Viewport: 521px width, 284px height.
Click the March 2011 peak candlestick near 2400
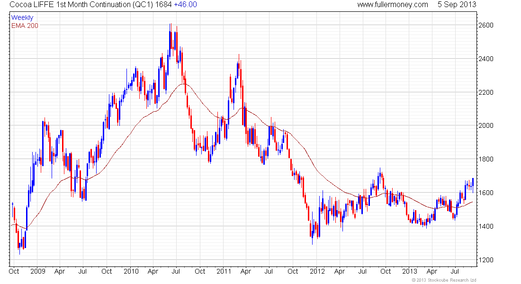239,66
